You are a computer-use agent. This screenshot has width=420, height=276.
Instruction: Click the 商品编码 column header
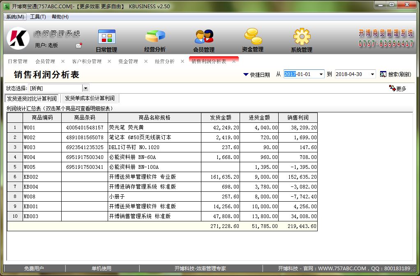coord(42,117)
